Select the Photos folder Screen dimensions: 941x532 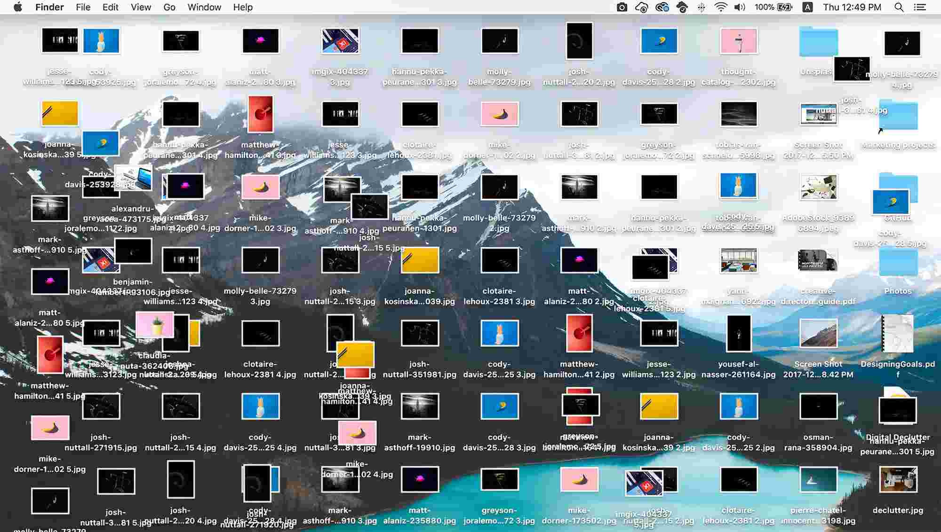click(898, 262)
